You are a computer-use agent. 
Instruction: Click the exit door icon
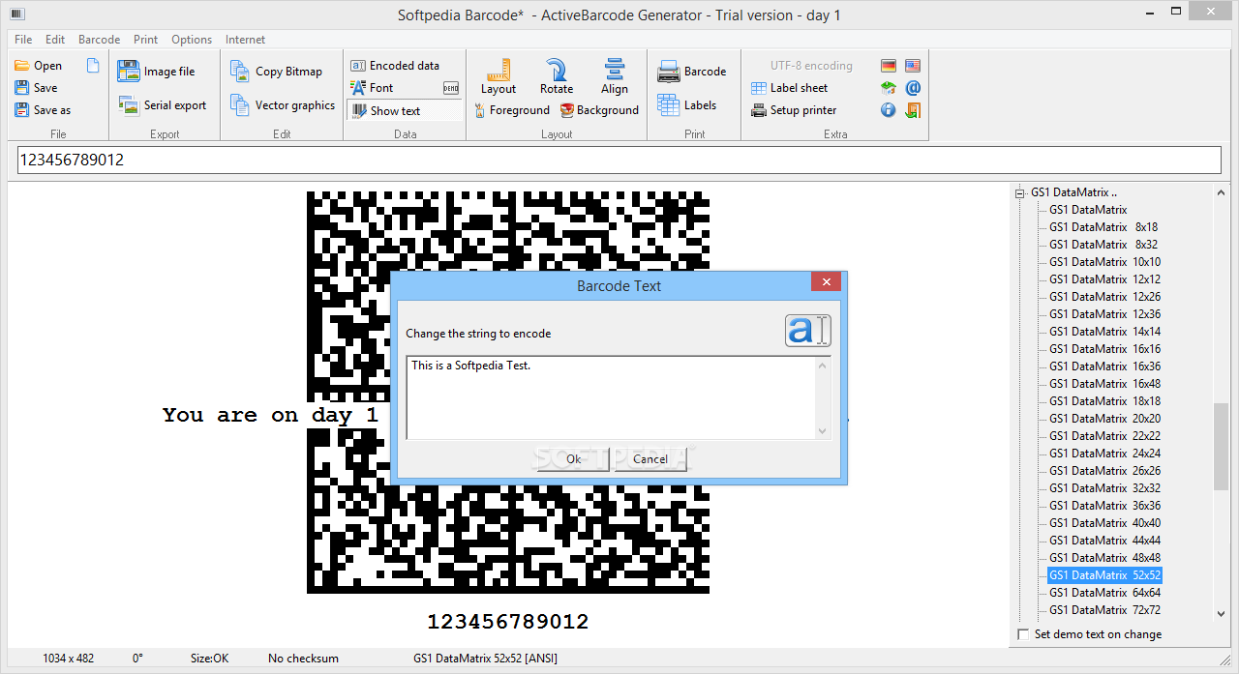point(913,110)
